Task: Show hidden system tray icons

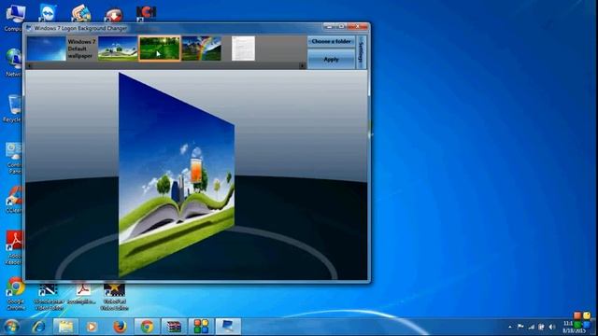Action: 510,327
